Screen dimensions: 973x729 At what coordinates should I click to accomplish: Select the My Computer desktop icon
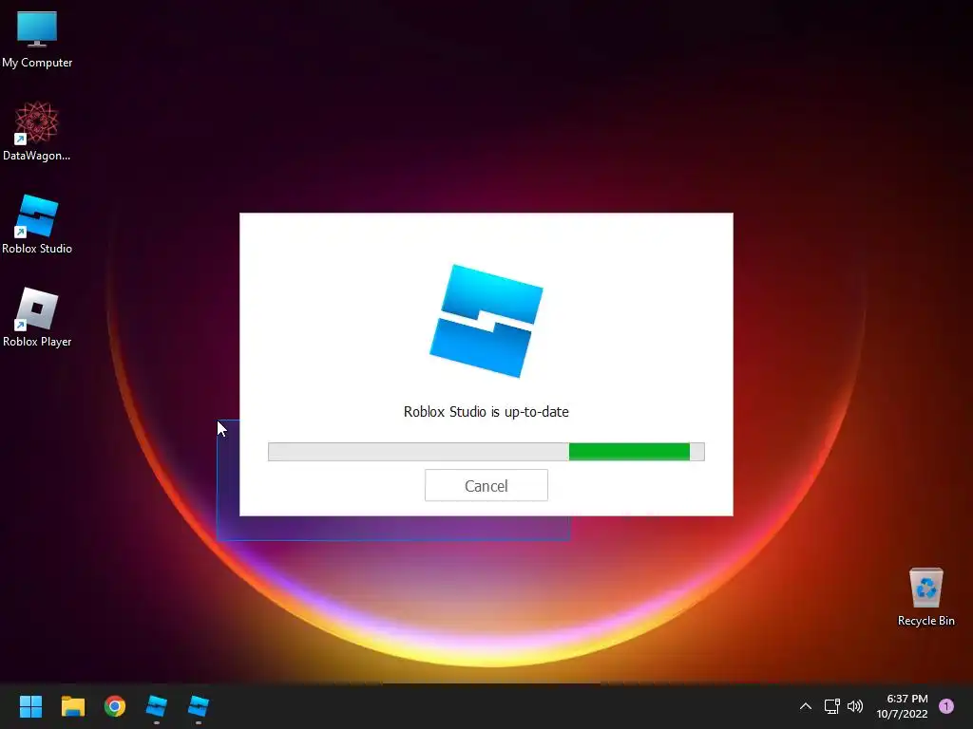click(x=37, y=40)
